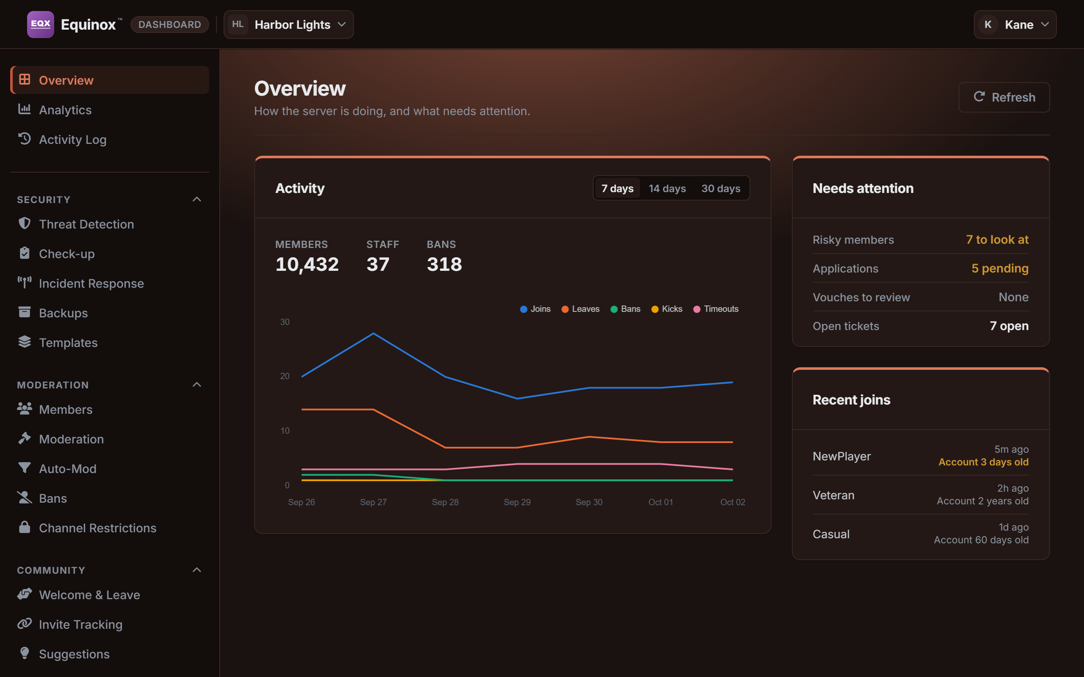Click the Auto-Mod filter icon

25,468
